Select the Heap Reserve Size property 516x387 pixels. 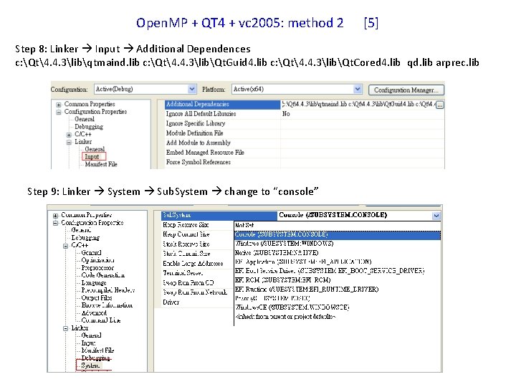[197, 225]
